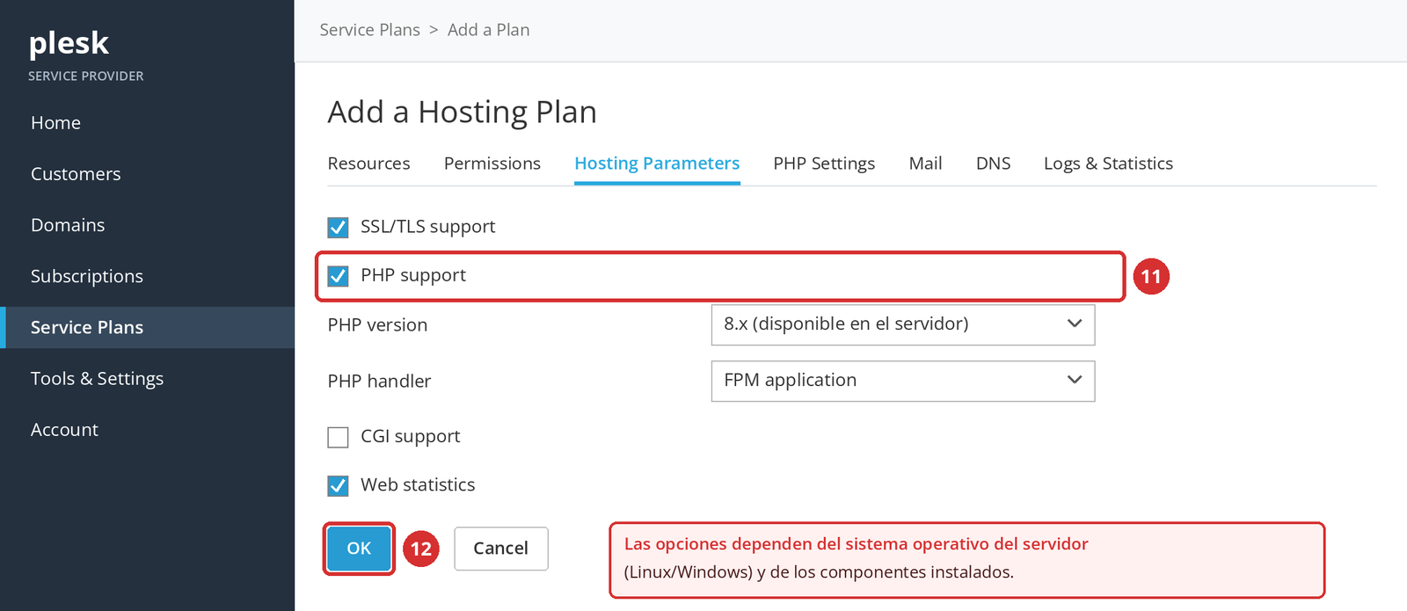This screenshot has width=1407, height=611.
Task: Click the Cancel button
Action: click(501, 549)
